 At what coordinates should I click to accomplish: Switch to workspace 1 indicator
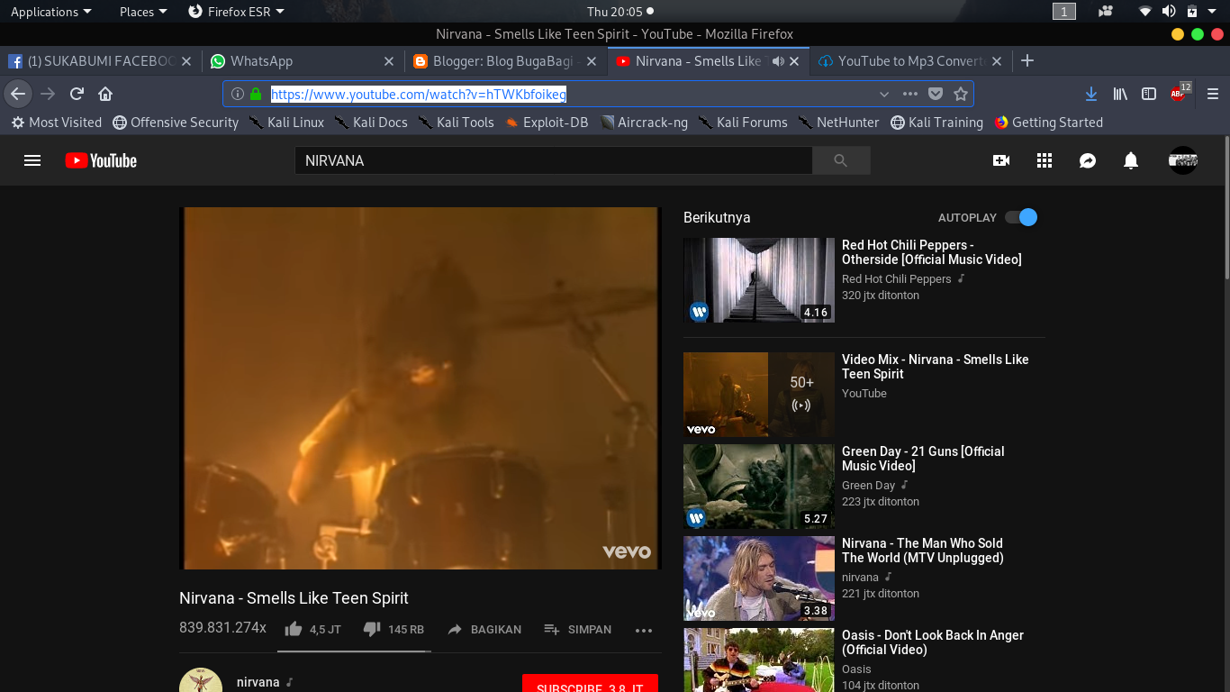click(x=1064, y=12)
